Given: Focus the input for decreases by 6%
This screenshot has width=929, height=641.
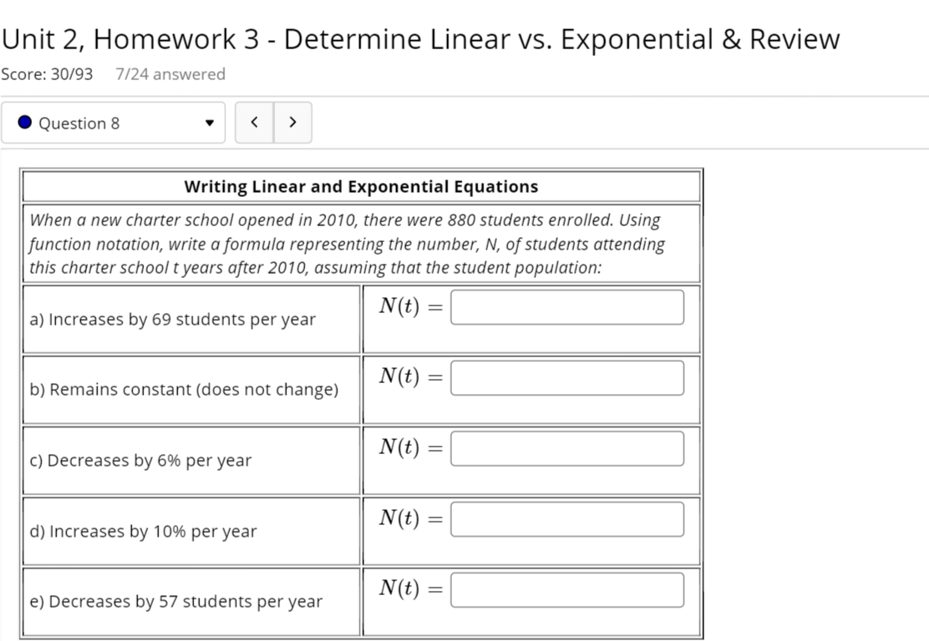Looking at the screenshot, I should (x=567, y=448).
